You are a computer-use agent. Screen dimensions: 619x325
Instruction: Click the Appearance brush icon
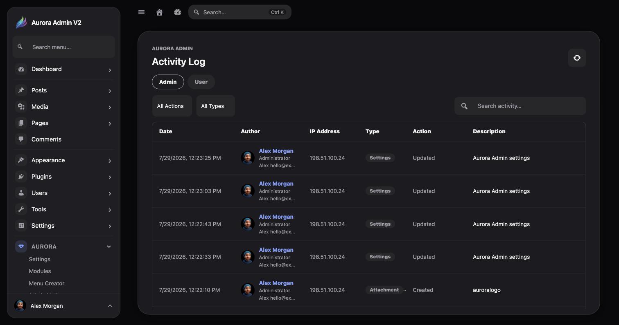pyautogui.click(x=21, y=160)
